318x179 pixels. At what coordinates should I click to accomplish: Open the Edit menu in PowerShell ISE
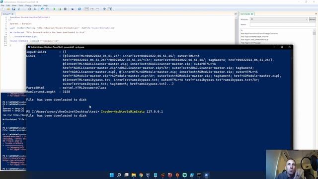click(8, 5)
